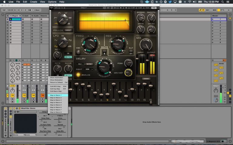
Task: Choose Return to Default
Action: [x=58, y=82]
